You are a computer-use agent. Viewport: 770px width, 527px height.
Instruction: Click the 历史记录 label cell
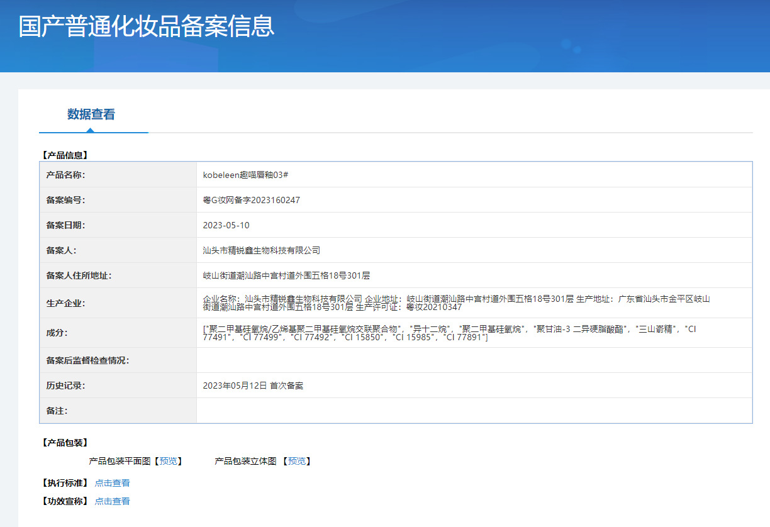(x=118, y=386)
